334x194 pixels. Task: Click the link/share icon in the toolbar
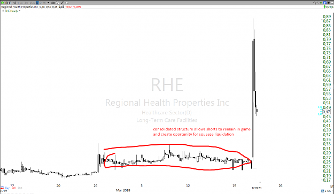(x=67, y=3)
